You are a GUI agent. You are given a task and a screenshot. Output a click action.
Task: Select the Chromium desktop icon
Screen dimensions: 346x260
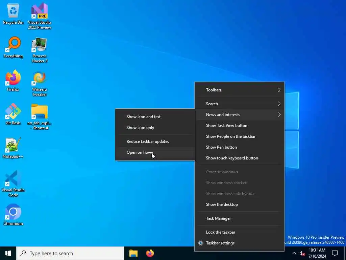click(x=13, y=215)
